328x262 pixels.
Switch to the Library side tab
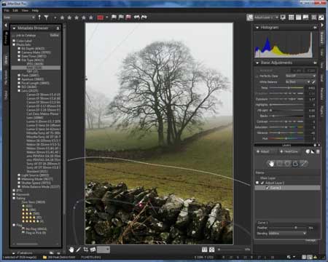[6, 60]
